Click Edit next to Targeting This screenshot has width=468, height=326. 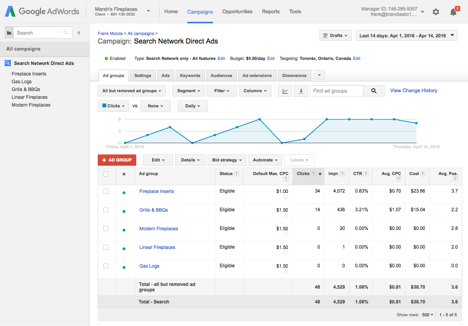tap(357, 58)
